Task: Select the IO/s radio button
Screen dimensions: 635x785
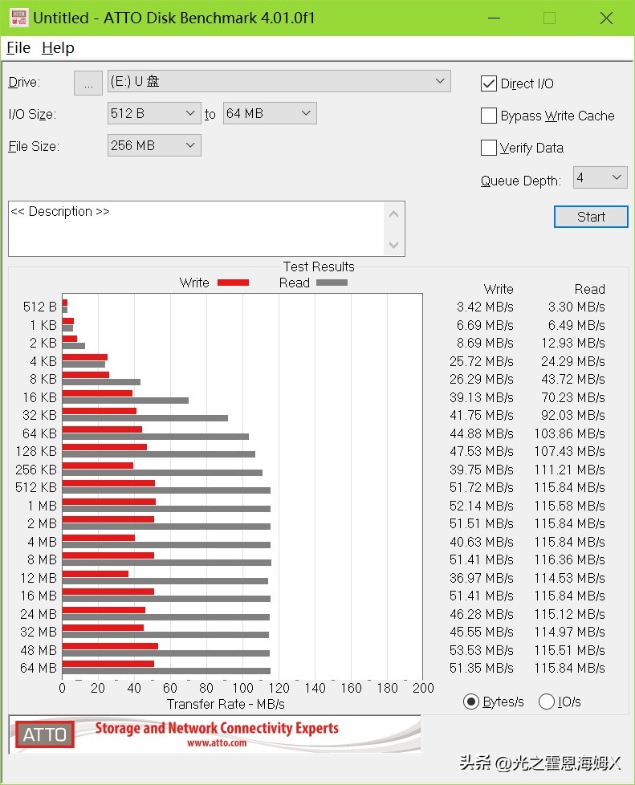Action: click(547, 702)
